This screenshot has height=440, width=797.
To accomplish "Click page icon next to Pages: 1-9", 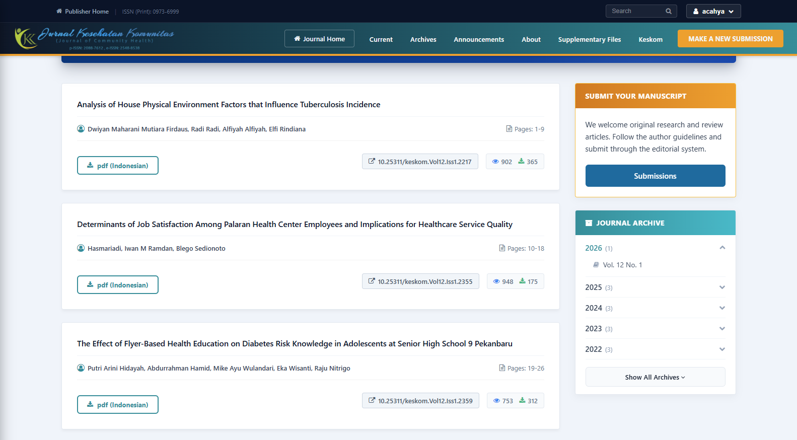I will [x=509, y=129].
